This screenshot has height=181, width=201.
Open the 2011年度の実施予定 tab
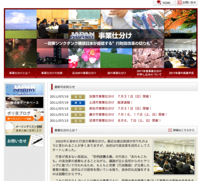click(x=181, y=73)
